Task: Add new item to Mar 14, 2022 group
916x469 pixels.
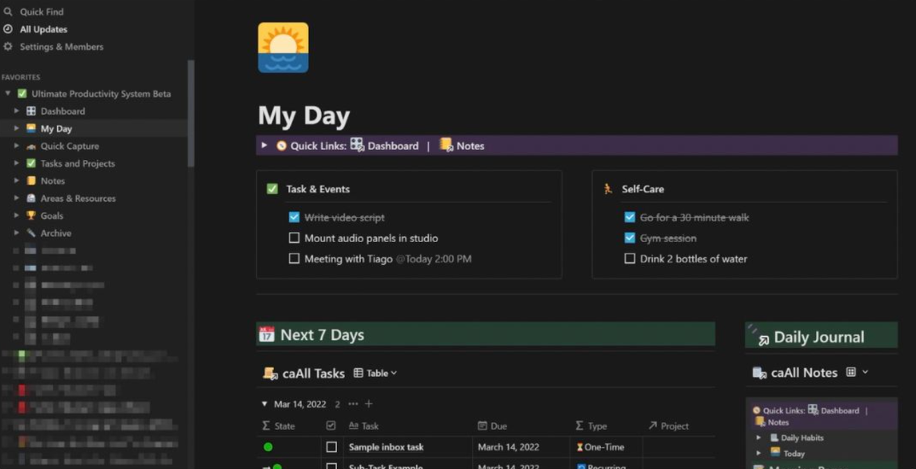Action: tap(369, 404)
